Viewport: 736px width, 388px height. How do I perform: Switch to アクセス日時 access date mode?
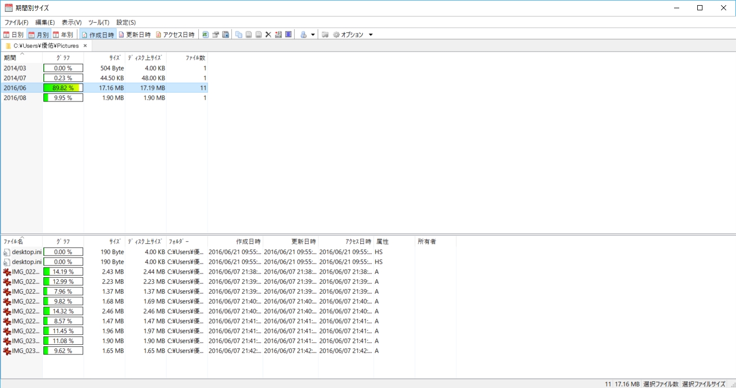(175, 35)
